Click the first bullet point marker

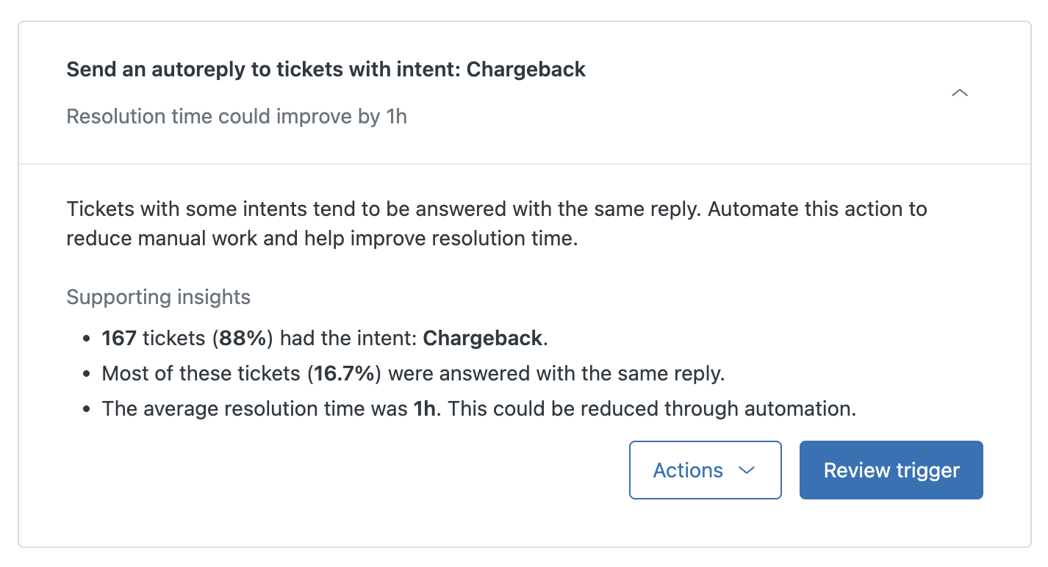coord(87,339)
